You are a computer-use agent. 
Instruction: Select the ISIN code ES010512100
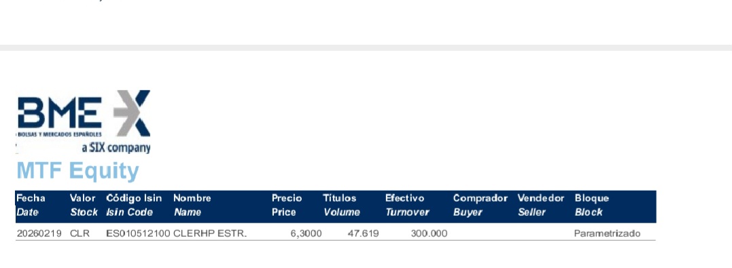(x=138, y=233)
